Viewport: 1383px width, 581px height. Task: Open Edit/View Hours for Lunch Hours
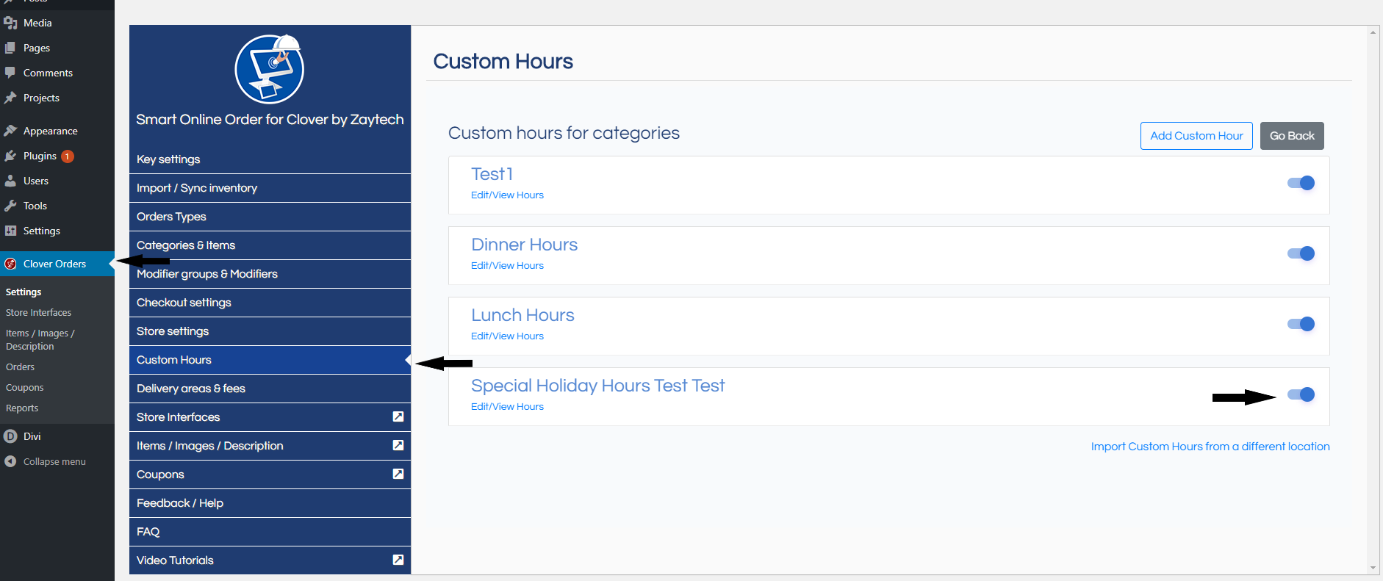[507, 336]
